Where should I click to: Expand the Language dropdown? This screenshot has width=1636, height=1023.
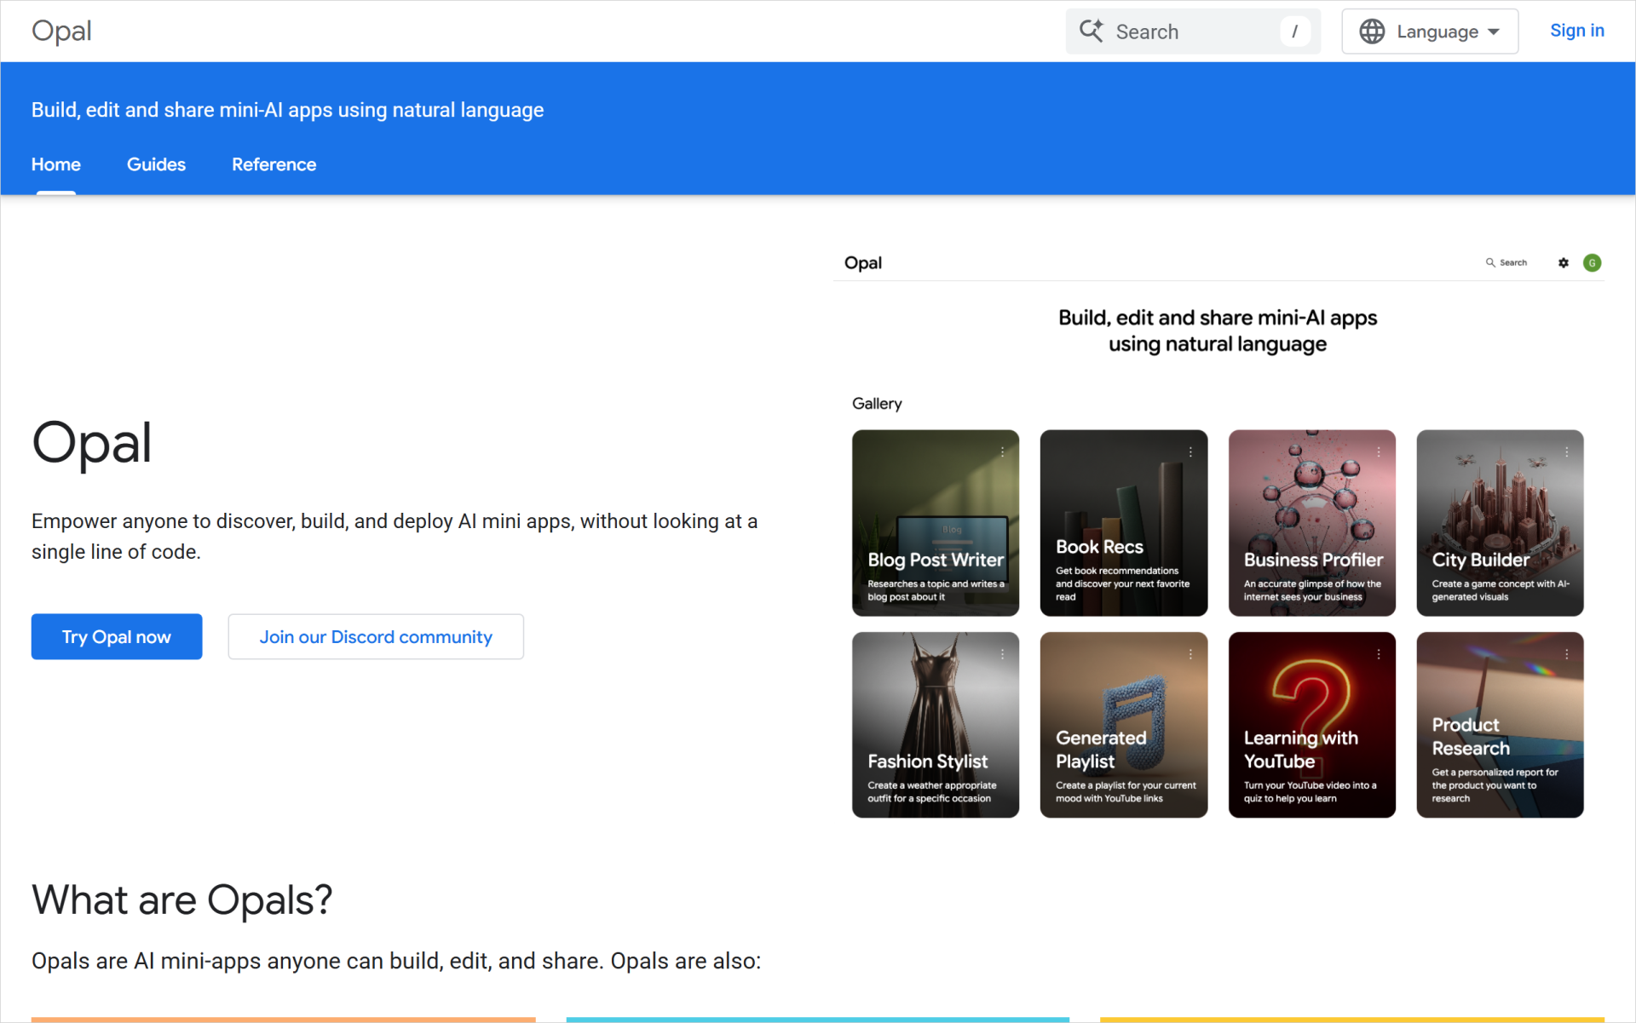pyautogui.click(x=1430, y=32)
